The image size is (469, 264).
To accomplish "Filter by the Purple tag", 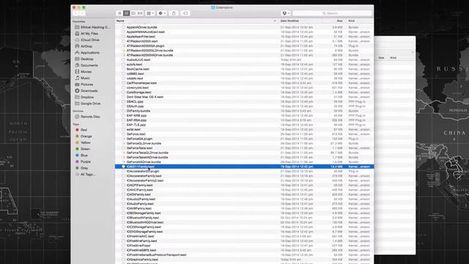I will point(83,161).
